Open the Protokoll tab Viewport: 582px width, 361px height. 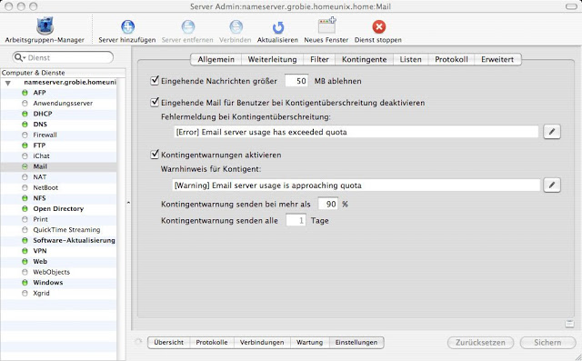451,59
